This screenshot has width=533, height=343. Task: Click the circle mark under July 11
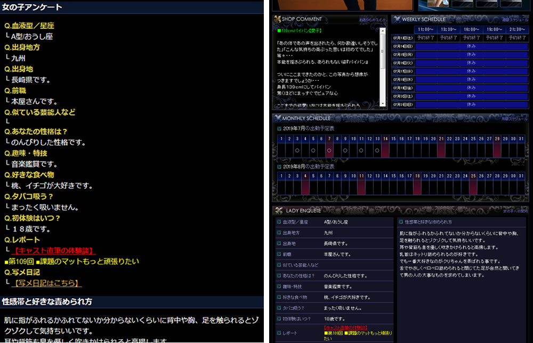coord(361,150)
